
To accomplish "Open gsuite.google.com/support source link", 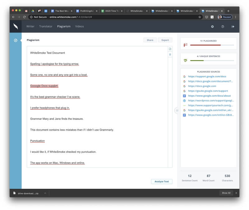I will point(208,91).
